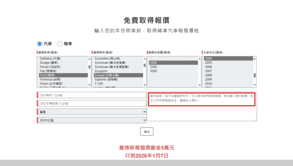
Task: Click the year list scrollbar thumb
Action: click(255, 75)
